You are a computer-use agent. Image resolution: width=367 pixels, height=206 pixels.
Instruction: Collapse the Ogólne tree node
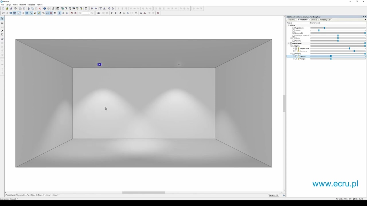tap(291, 46)
